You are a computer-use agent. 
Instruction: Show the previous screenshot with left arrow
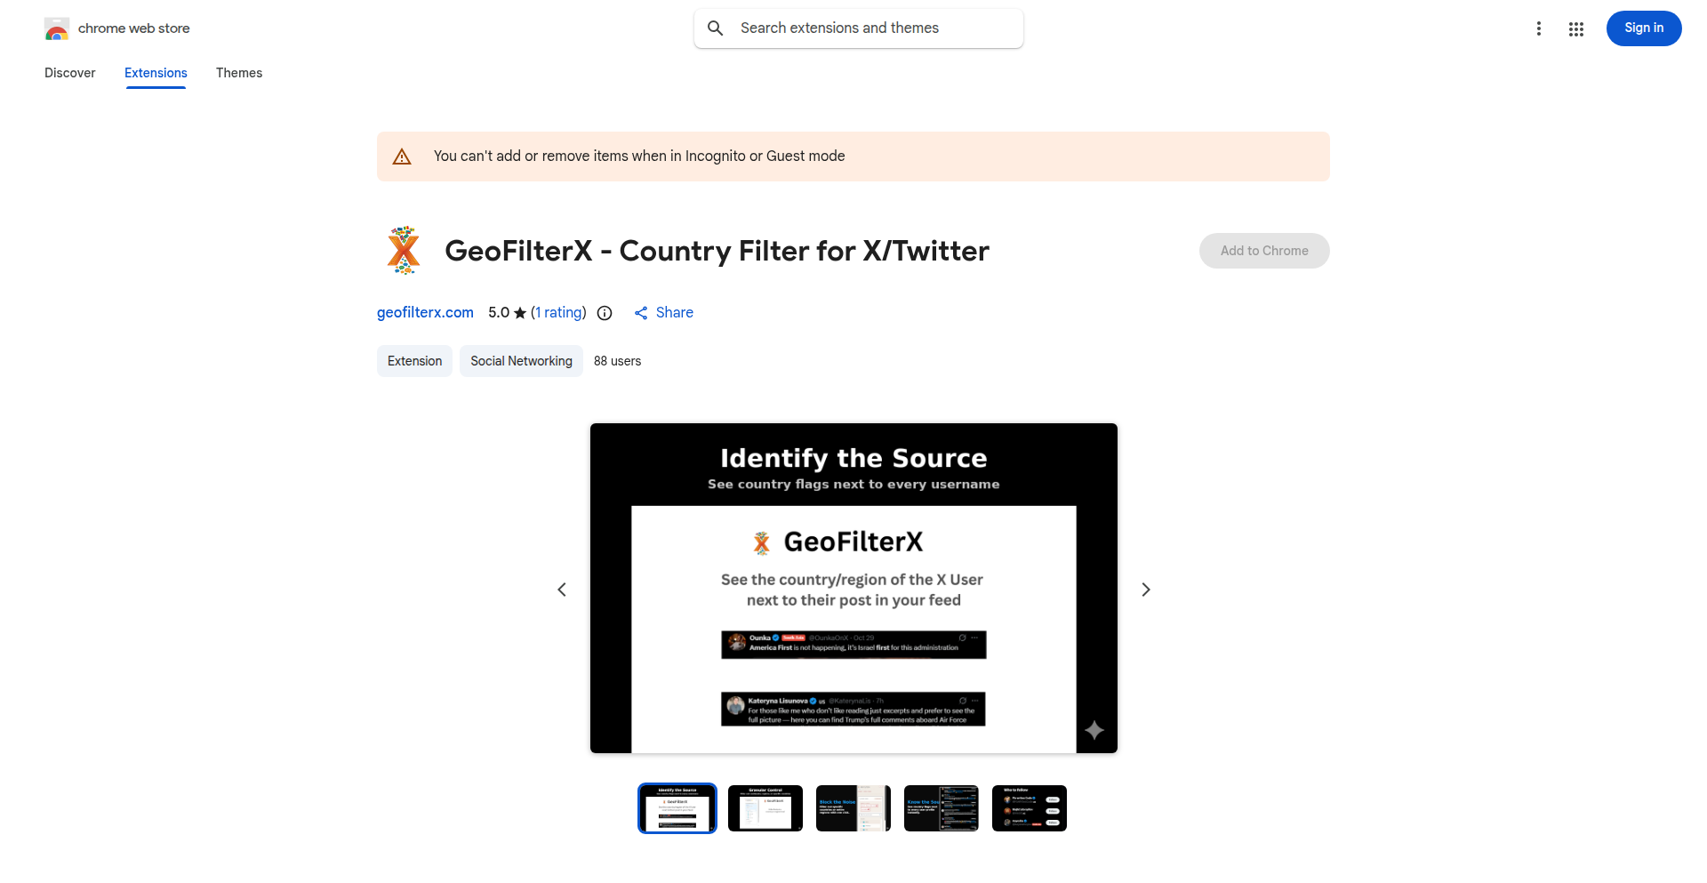coord(562,590)
